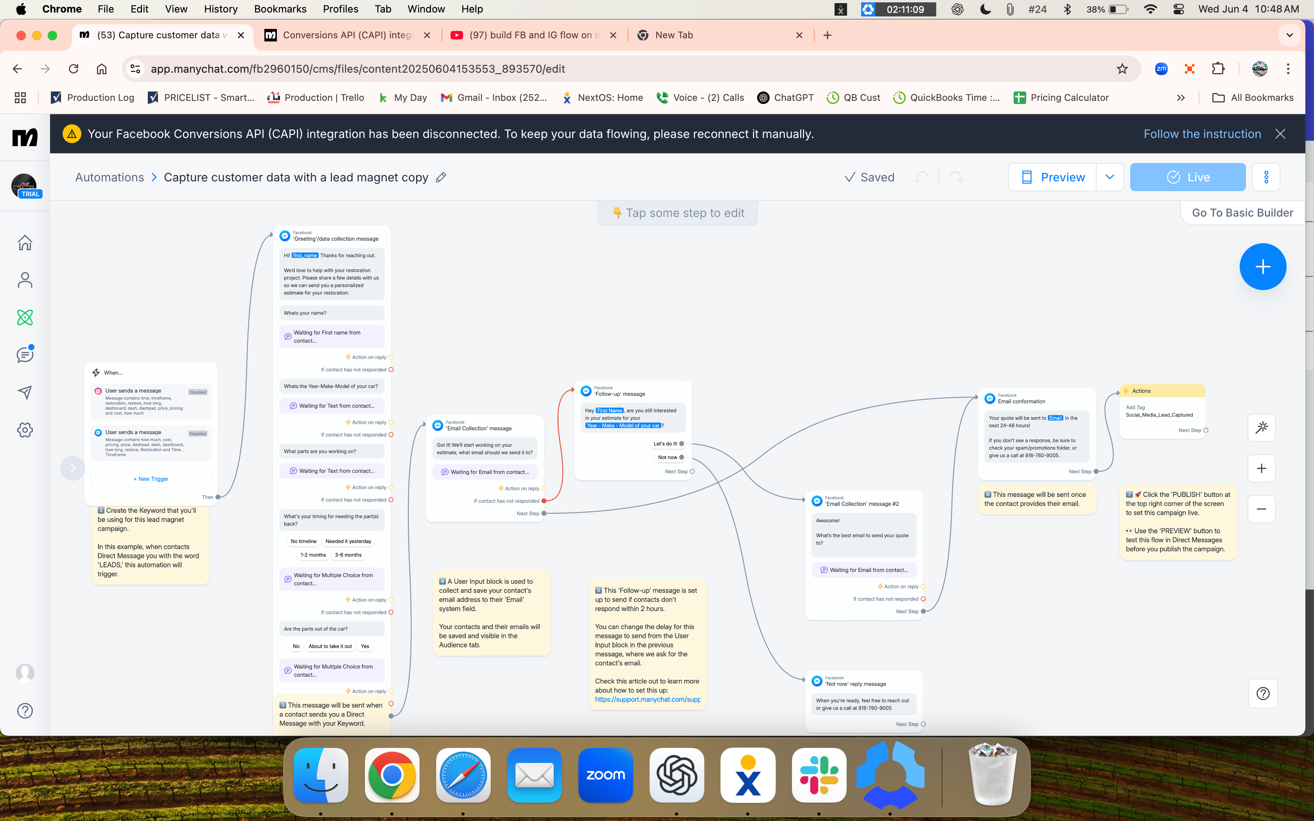Select the Instagram User sends a message trigger

pos(151,402)
